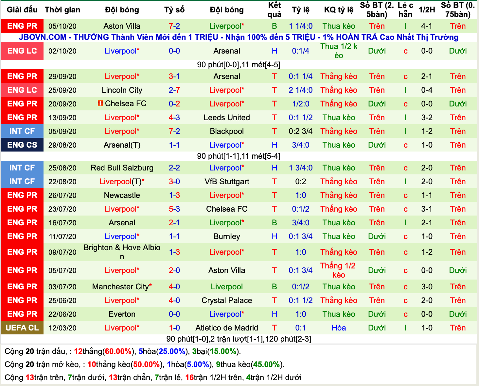Image resolution: width=479 pixels, height=386 pixels.
Task: Click the Tỷ số column header
Action: [174, 10]
